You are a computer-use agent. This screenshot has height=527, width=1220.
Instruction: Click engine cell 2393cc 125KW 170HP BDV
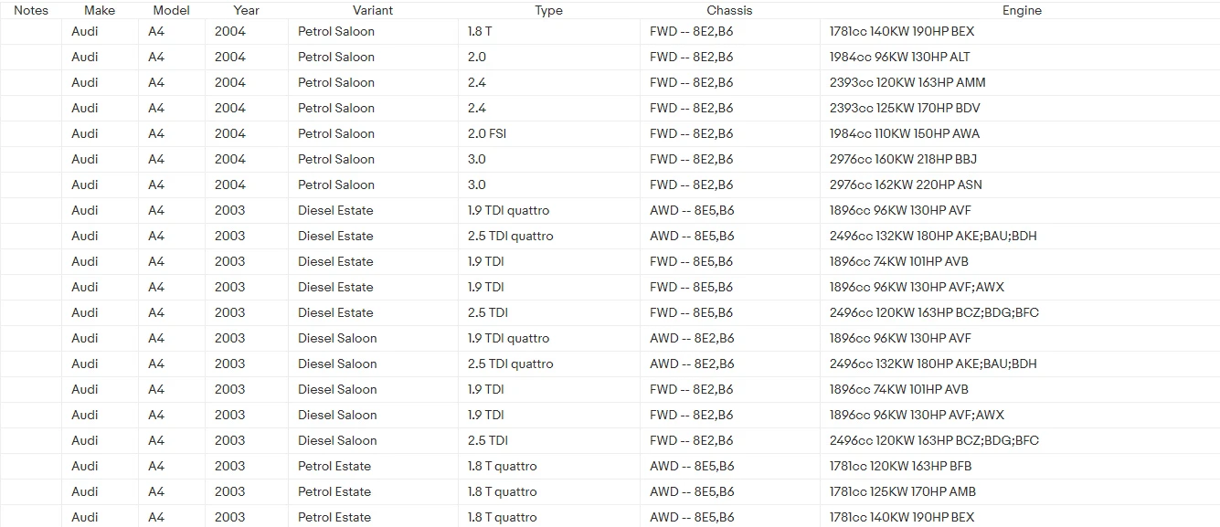click(905, 108)
